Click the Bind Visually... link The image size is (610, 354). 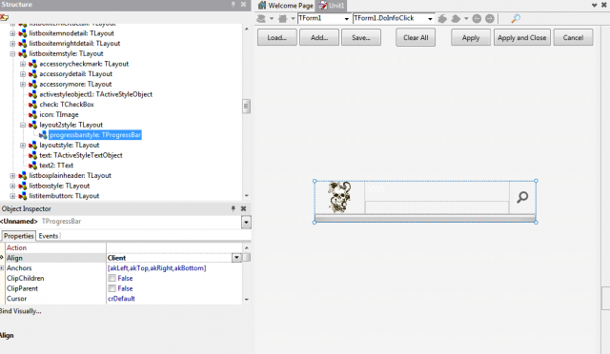point(21,311)
